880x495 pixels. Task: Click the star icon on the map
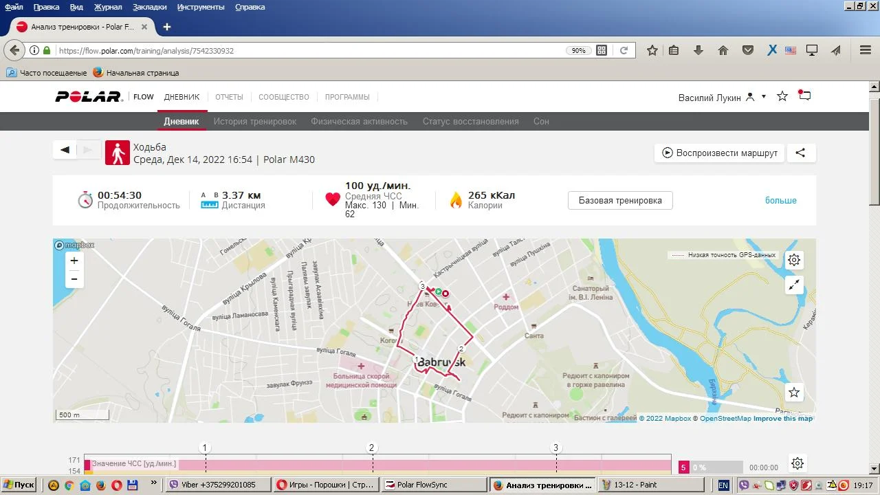(794, 393)
